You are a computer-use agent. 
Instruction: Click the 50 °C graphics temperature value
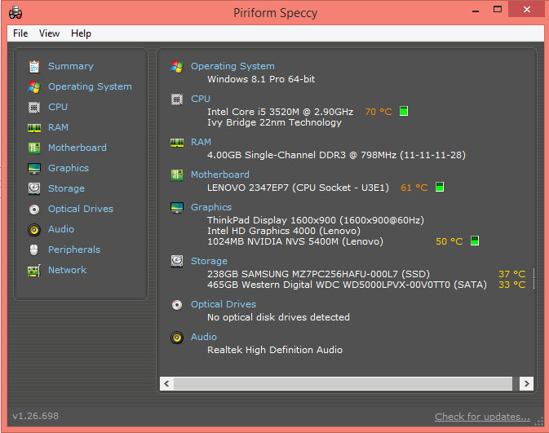tap(449, 241)
